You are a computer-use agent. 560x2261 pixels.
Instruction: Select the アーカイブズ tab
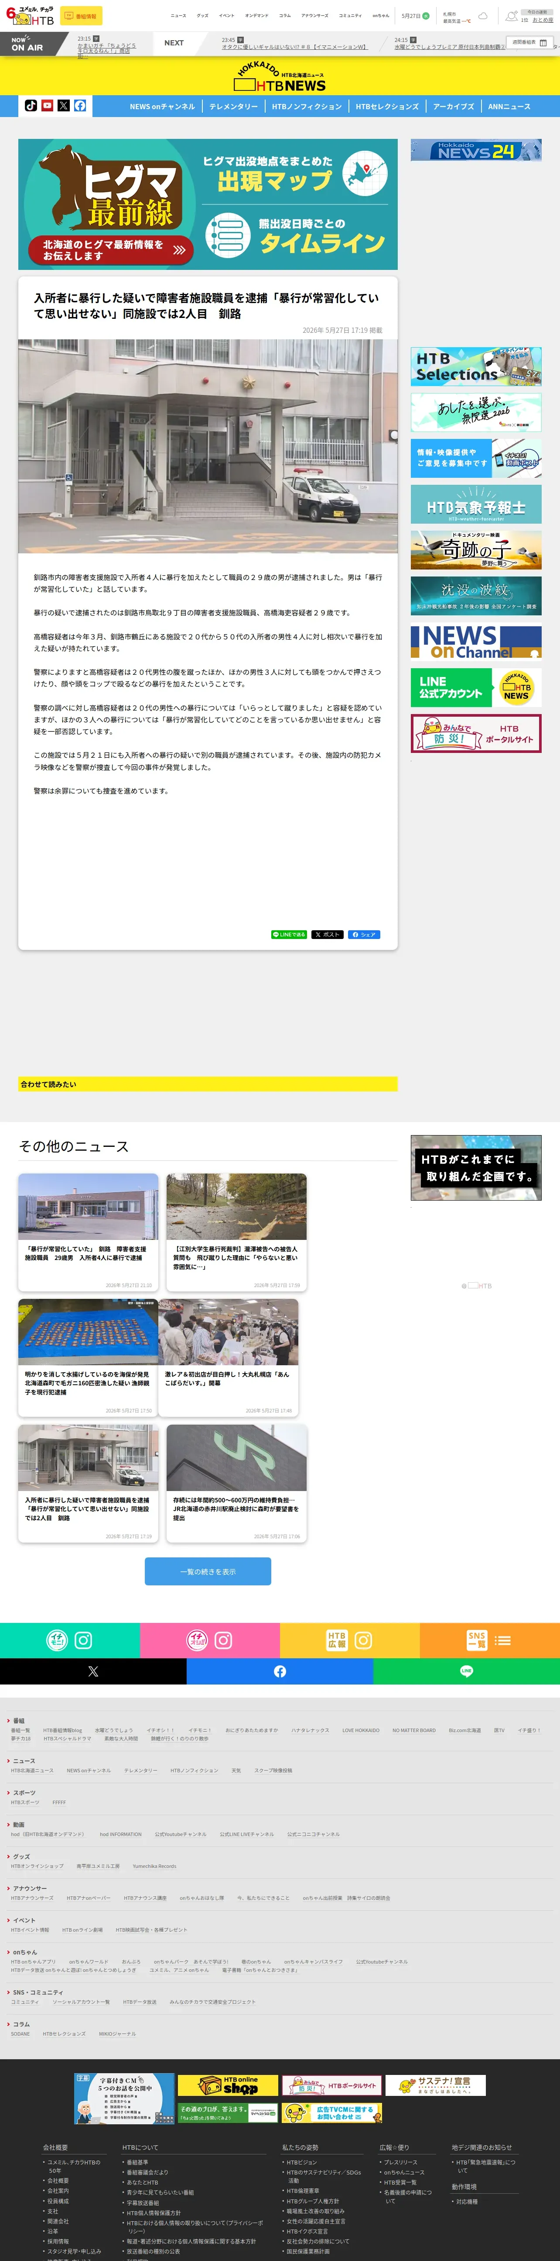click(453, 106)
